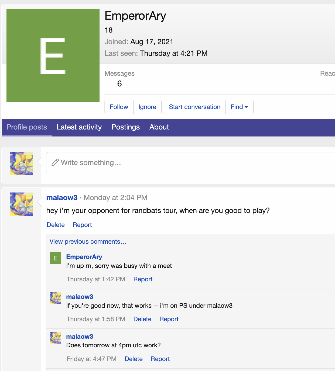Report EmperorAry's Thursday 1:42 PM comment
This screenshot has height=371, width=335.
[x=143, y=279]
